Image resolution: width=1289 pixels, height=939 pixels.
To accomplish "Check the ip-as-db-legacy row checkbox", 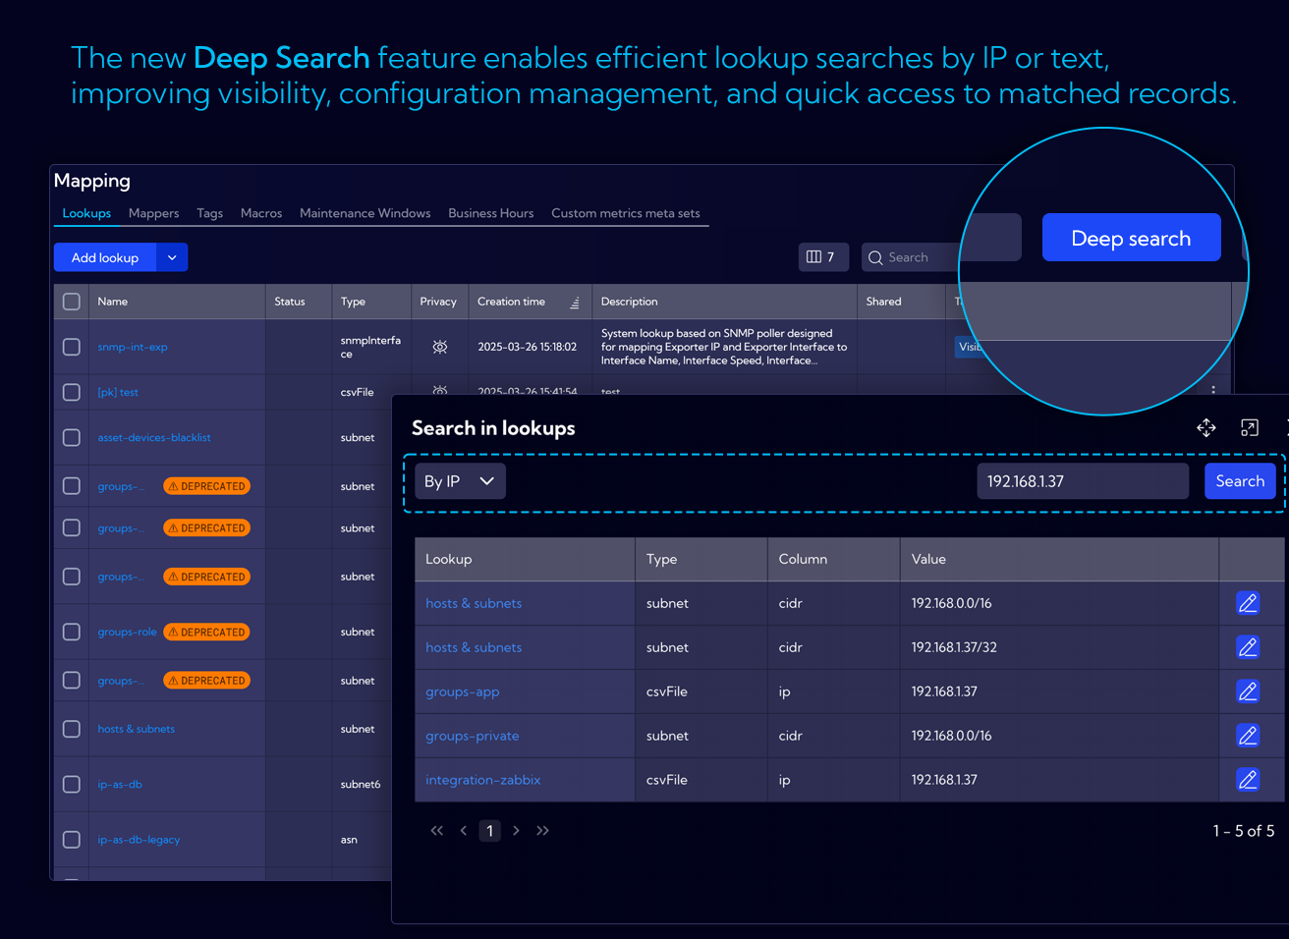I will click(72, 840).
